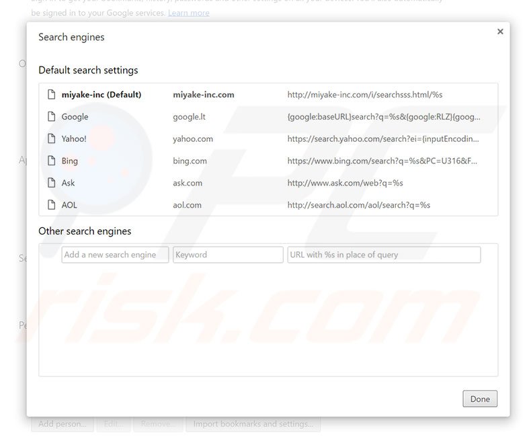Click the search.yahoo.com URL

click(383, 139)
